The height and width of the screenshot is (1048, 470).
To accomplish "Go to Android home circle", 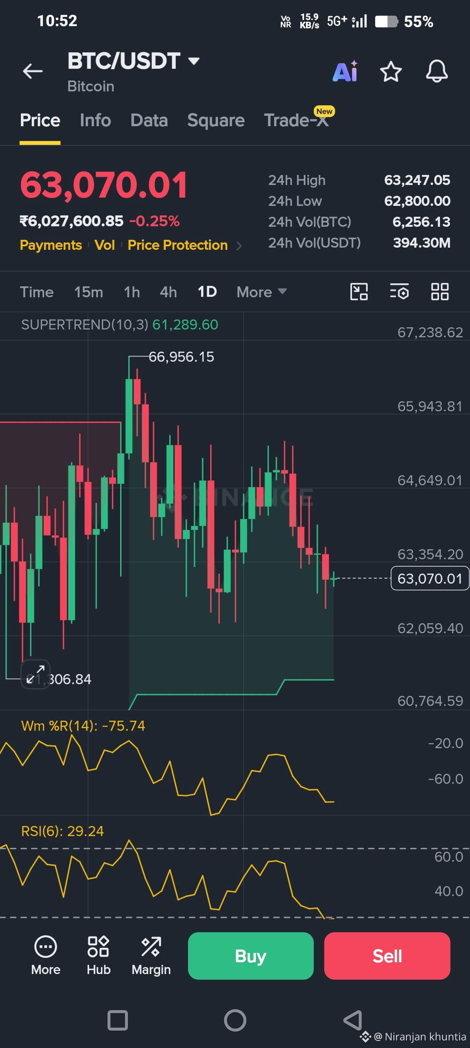I will coord(235,1020).
